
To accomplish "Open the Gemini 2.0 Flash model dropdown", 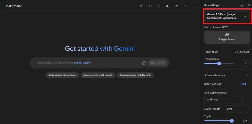I will (227, 16).
